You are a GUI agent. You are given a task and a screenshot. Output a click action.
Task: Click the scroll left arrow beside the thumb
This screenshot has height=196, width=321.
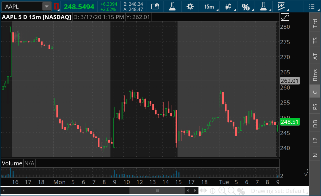click(x=188, y=191)
